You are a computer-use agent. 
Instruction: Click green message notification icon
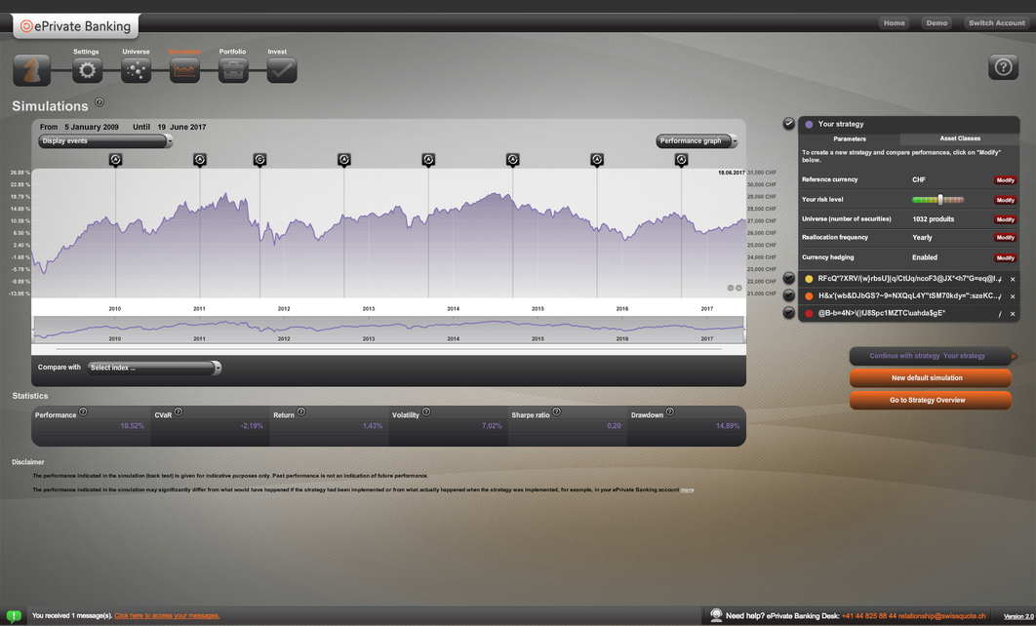(14, 616)
